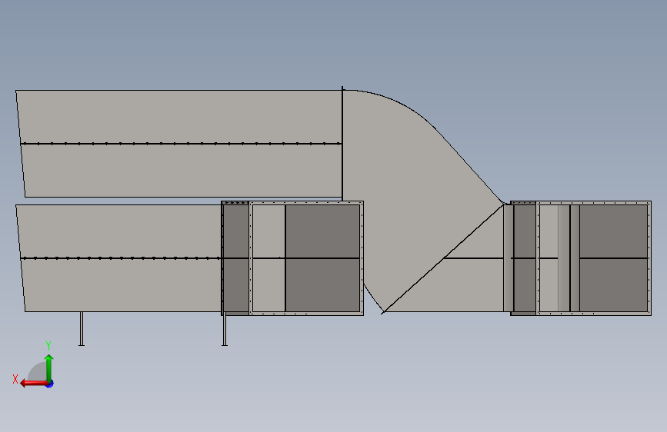
Task: Click the green Y axis arrow of the triad
Action: (49, 367)
